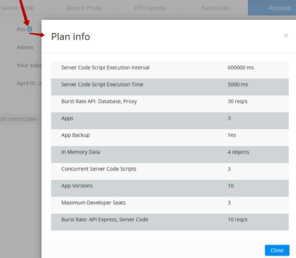This screenshot has height=258, width=296.
Task: Click Burst Rate: API Express, Server Code label
Action: 105,220
